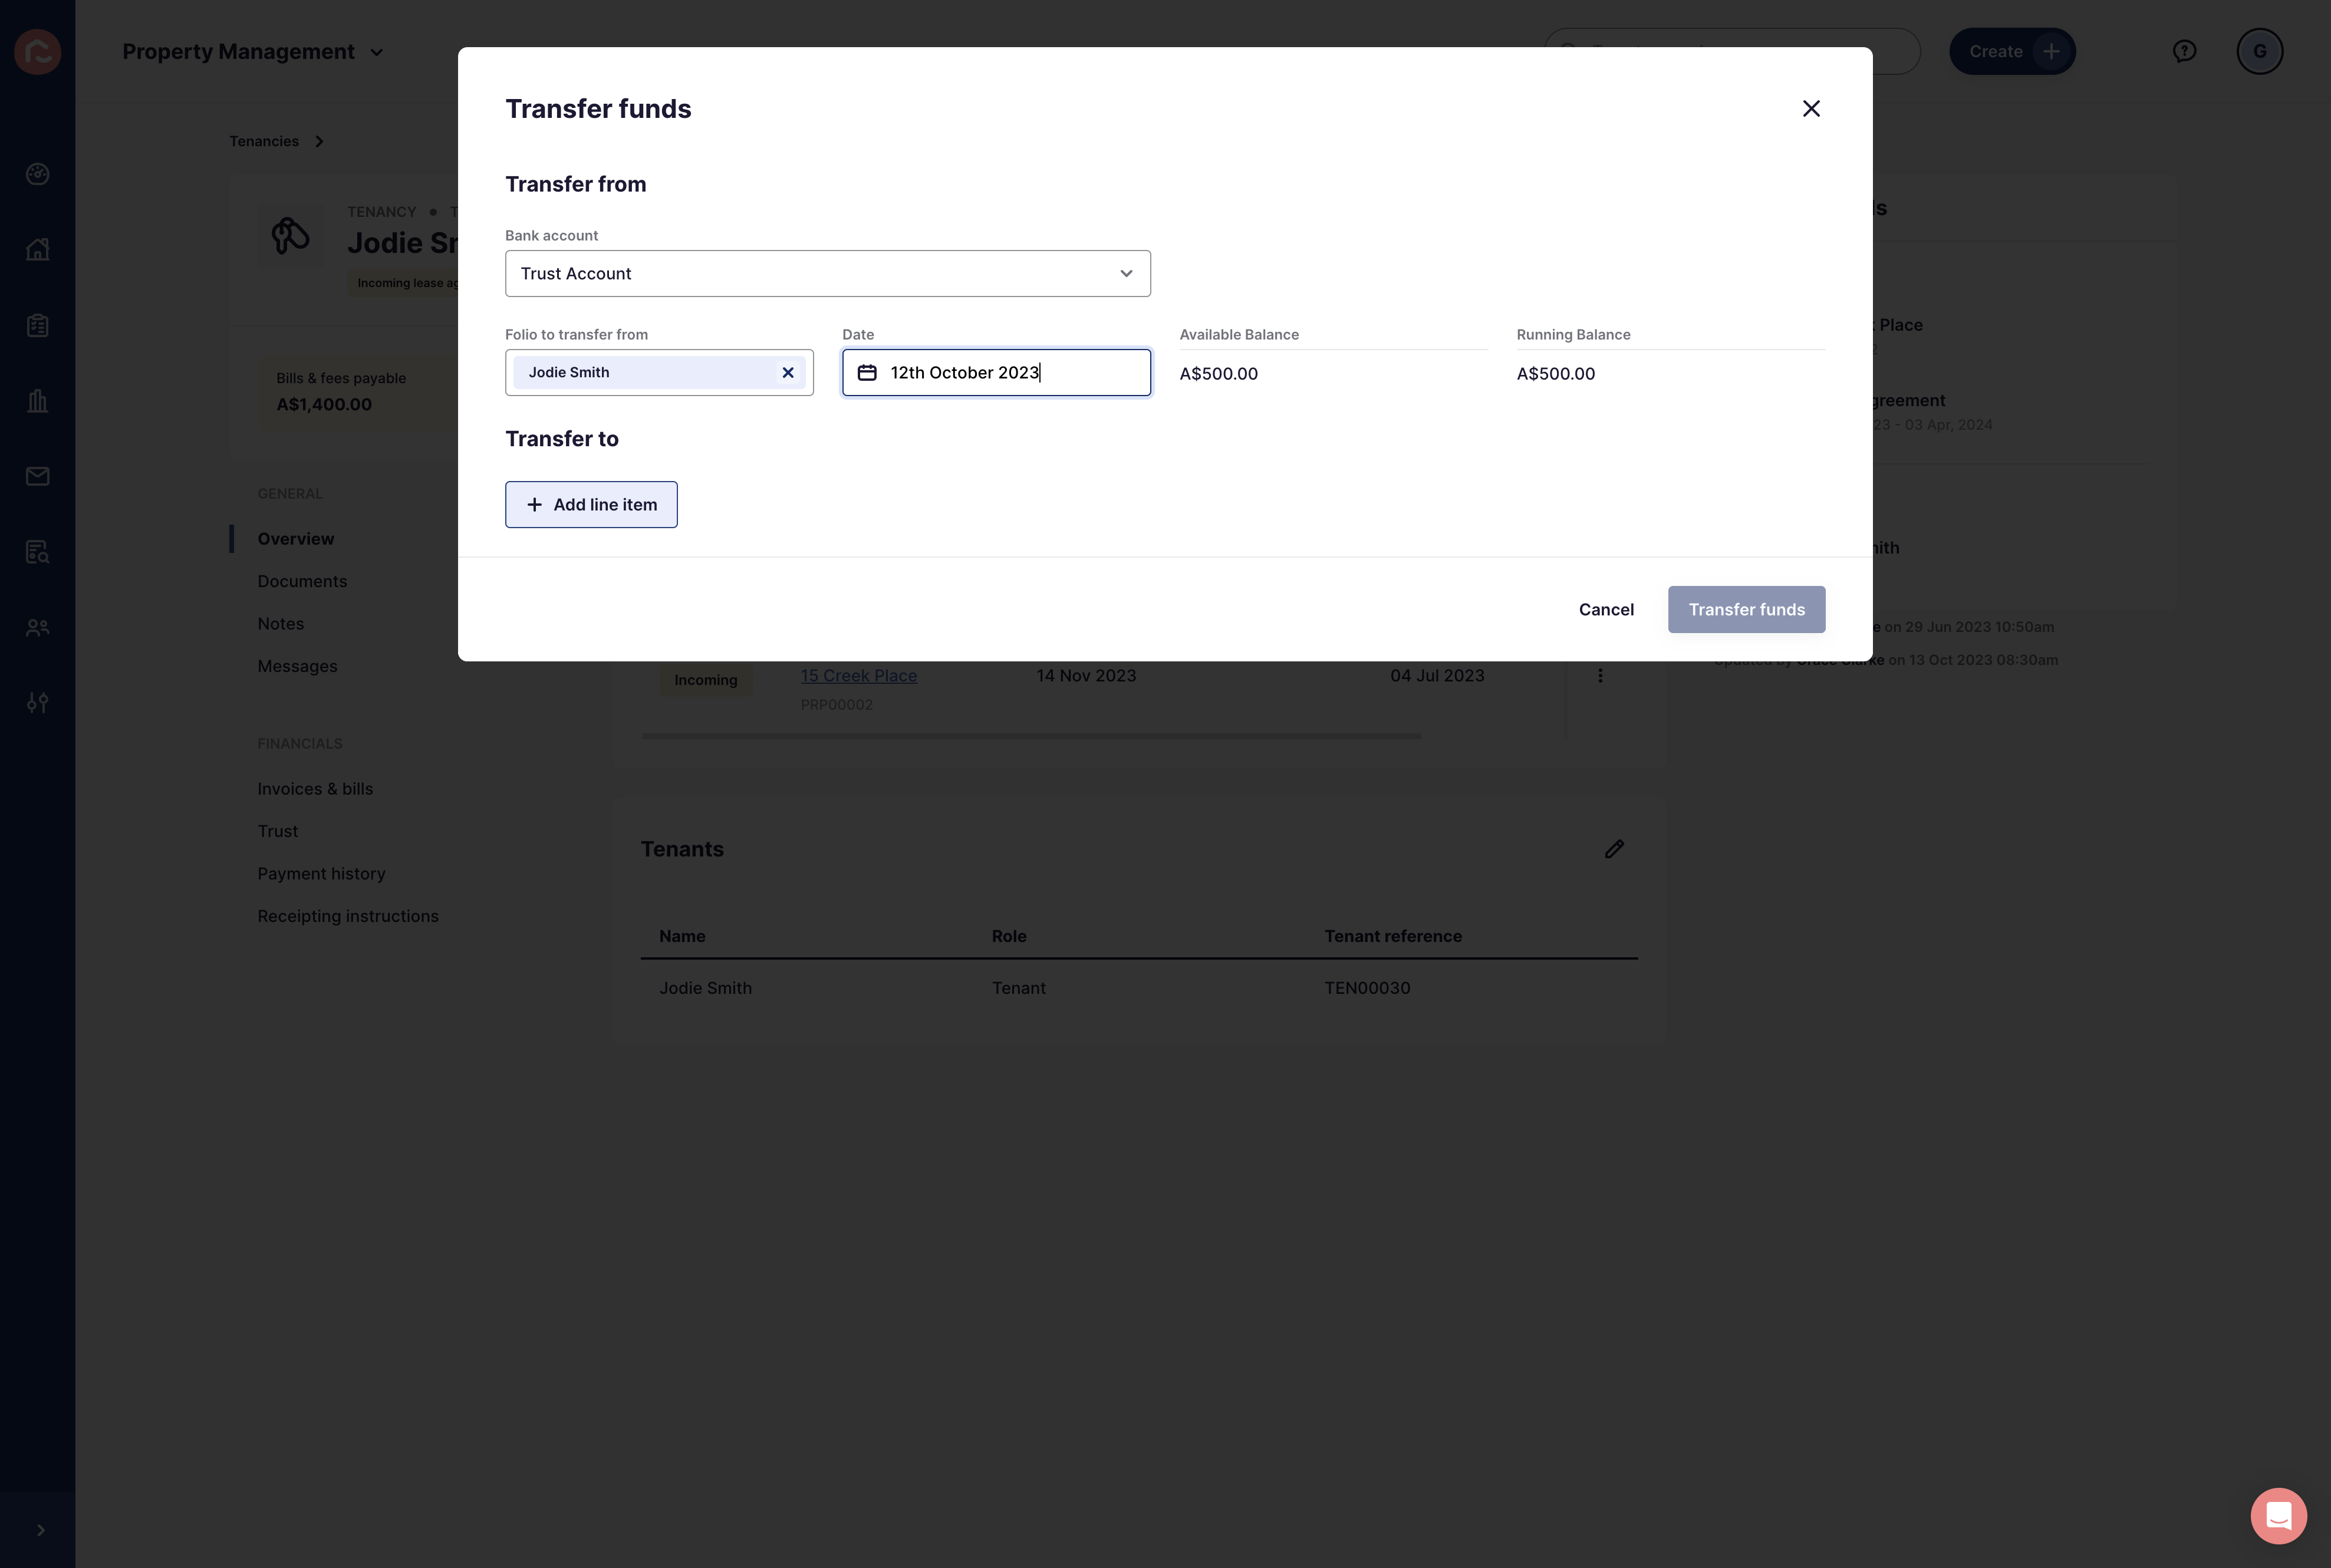Expand the sidebar with bottom chevron
Viewport: 2331px width, 1568px height.
coord(40,1530)
